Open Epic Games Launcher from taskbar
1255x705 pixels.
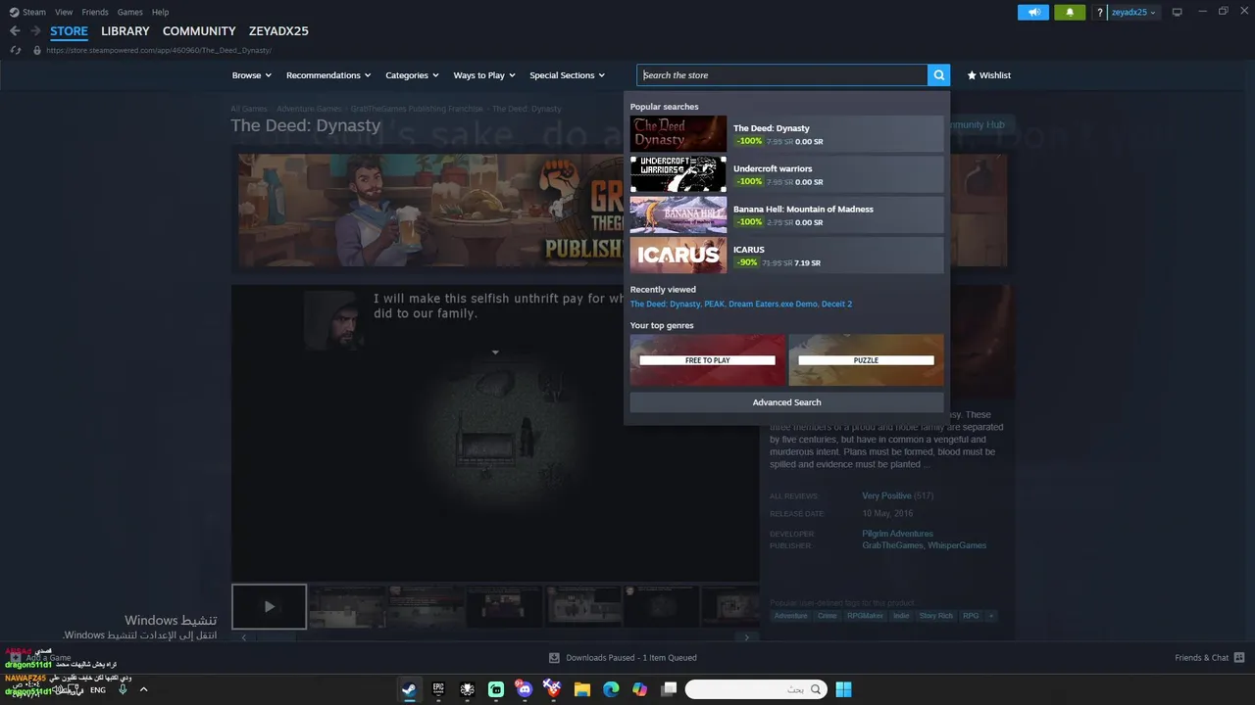(438, 689)
